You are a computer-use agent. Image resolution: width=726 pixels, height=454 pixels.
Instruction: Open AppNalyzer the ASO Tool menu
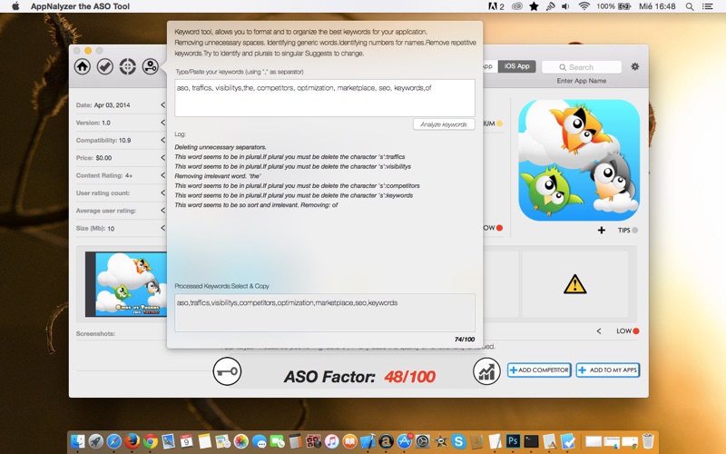pyautogui.click(x=80, y=6)
